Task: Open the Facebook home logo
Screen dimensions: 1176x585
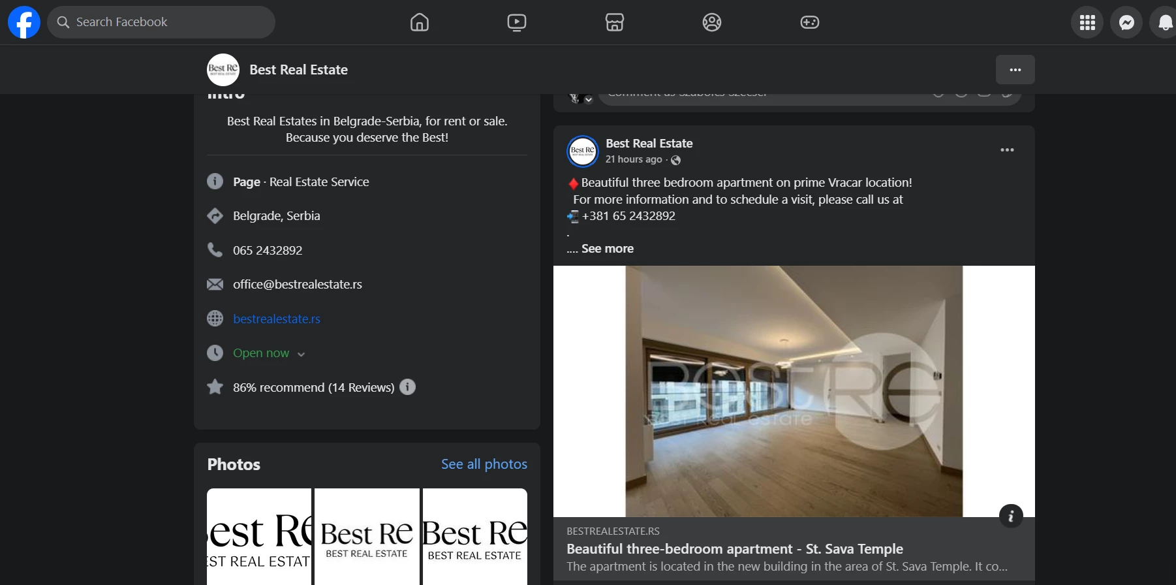Action: click(x=24, y=22)
